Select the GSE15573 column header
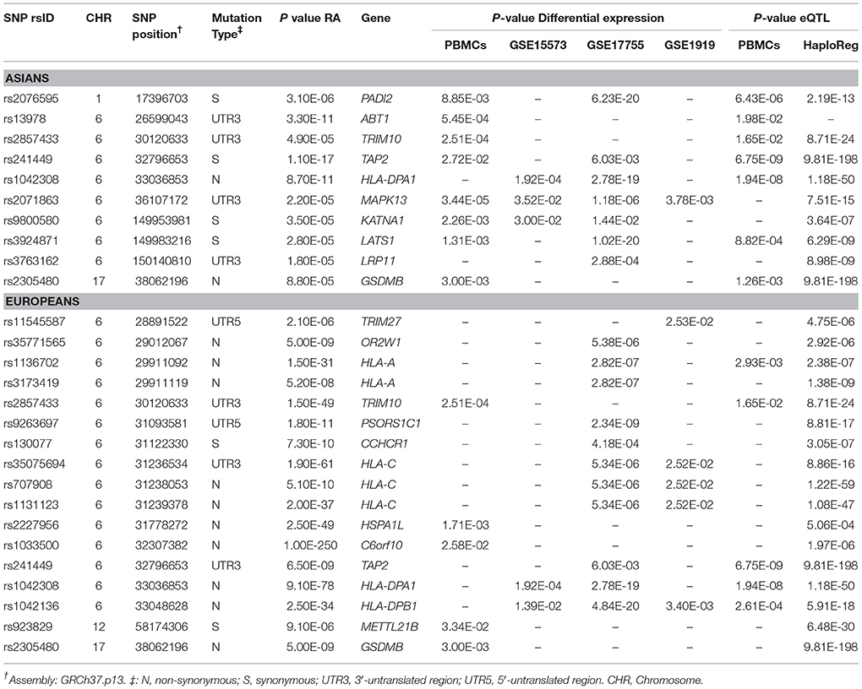 537,45
